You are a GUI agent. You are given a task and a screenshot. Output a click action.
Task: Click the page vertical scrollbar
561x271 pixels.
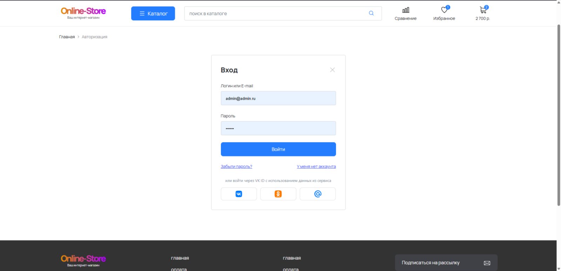tap(559, 116)
